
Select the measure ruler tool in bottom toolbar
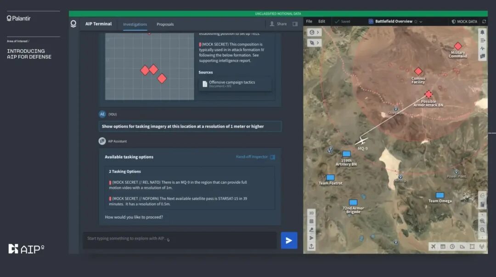pos(462,247)
